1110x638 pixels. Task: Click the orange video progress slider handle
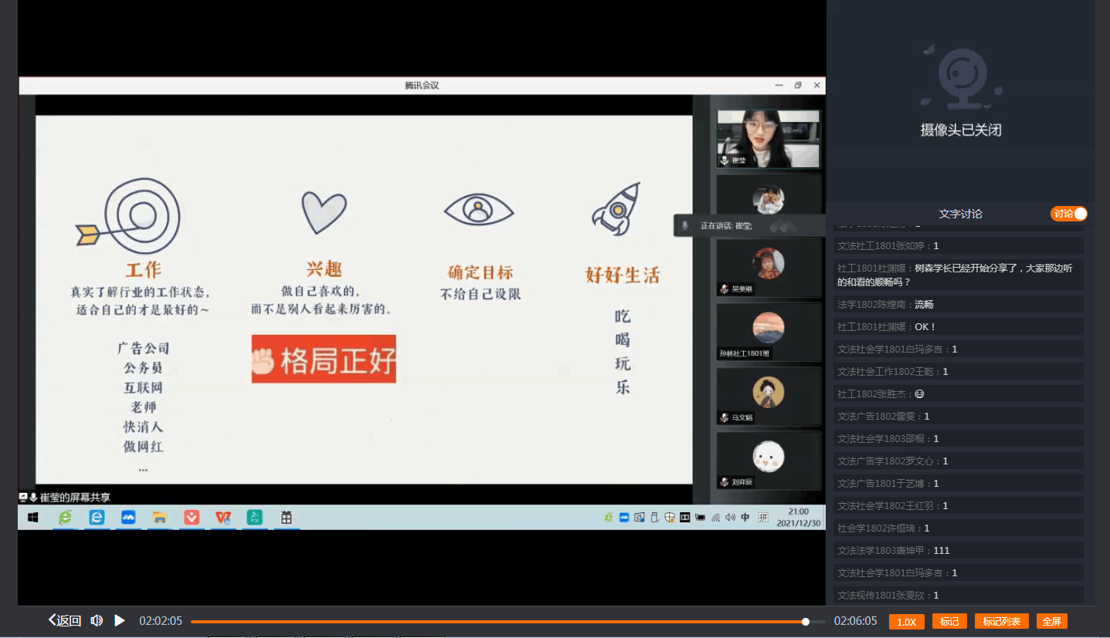[x=806, y=622]
